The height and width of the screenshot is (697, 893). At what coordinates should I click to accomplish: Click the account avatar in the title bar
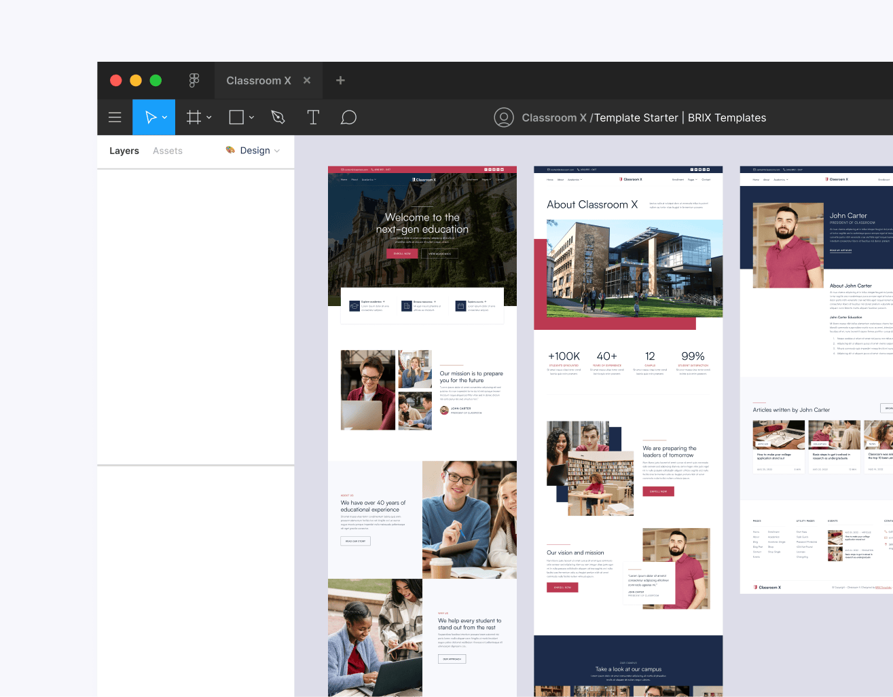504,117
